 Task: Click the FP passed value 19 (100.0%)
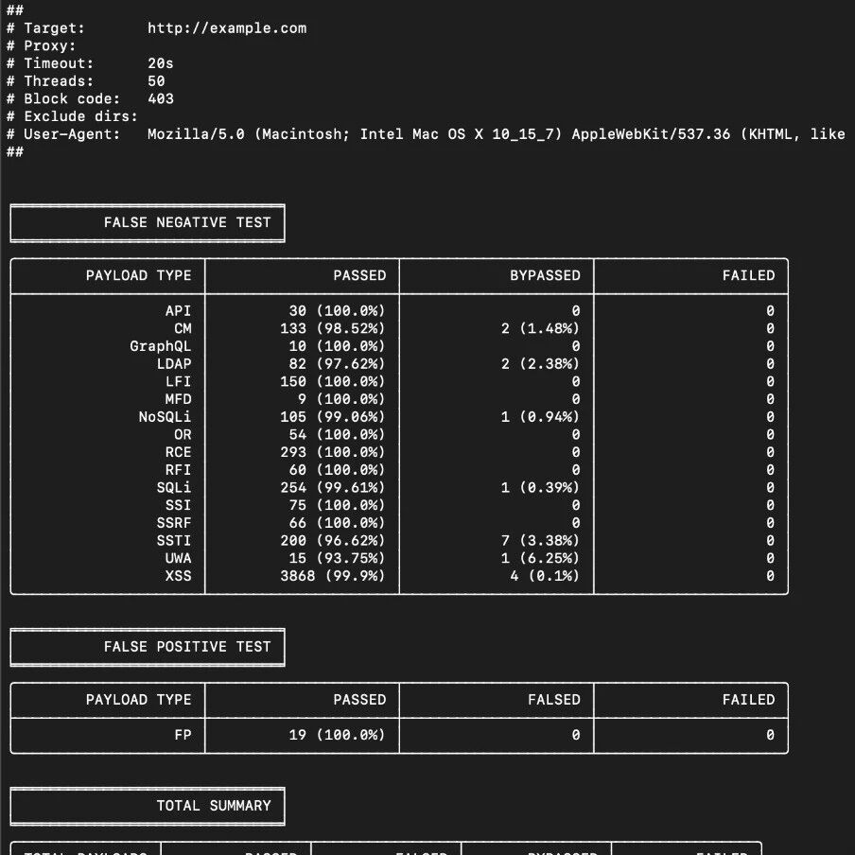[337, 735]
